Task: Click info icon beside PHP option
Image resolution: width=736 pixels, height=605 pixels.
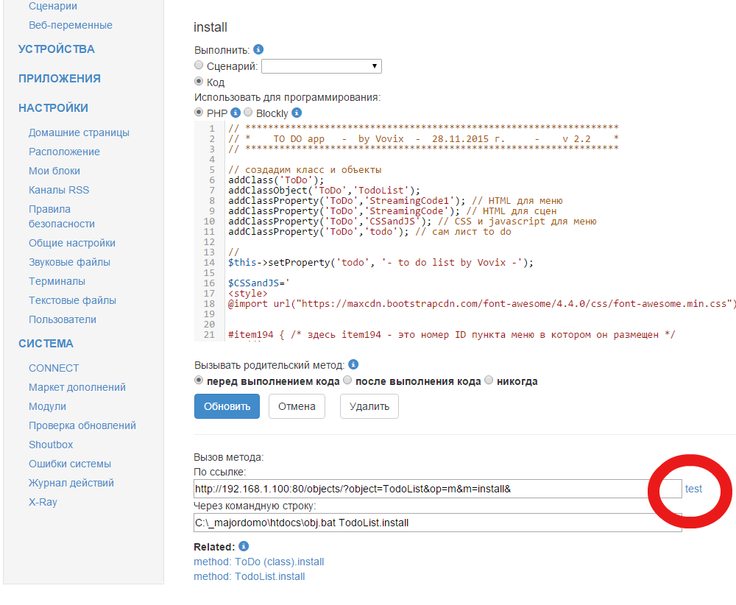Action: tap(236, 113)
